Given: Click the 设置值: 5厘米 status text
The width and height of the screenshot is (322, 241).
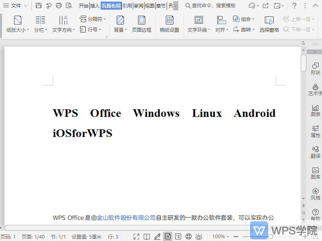Looking at the screenshot, I should pos(87,237).
